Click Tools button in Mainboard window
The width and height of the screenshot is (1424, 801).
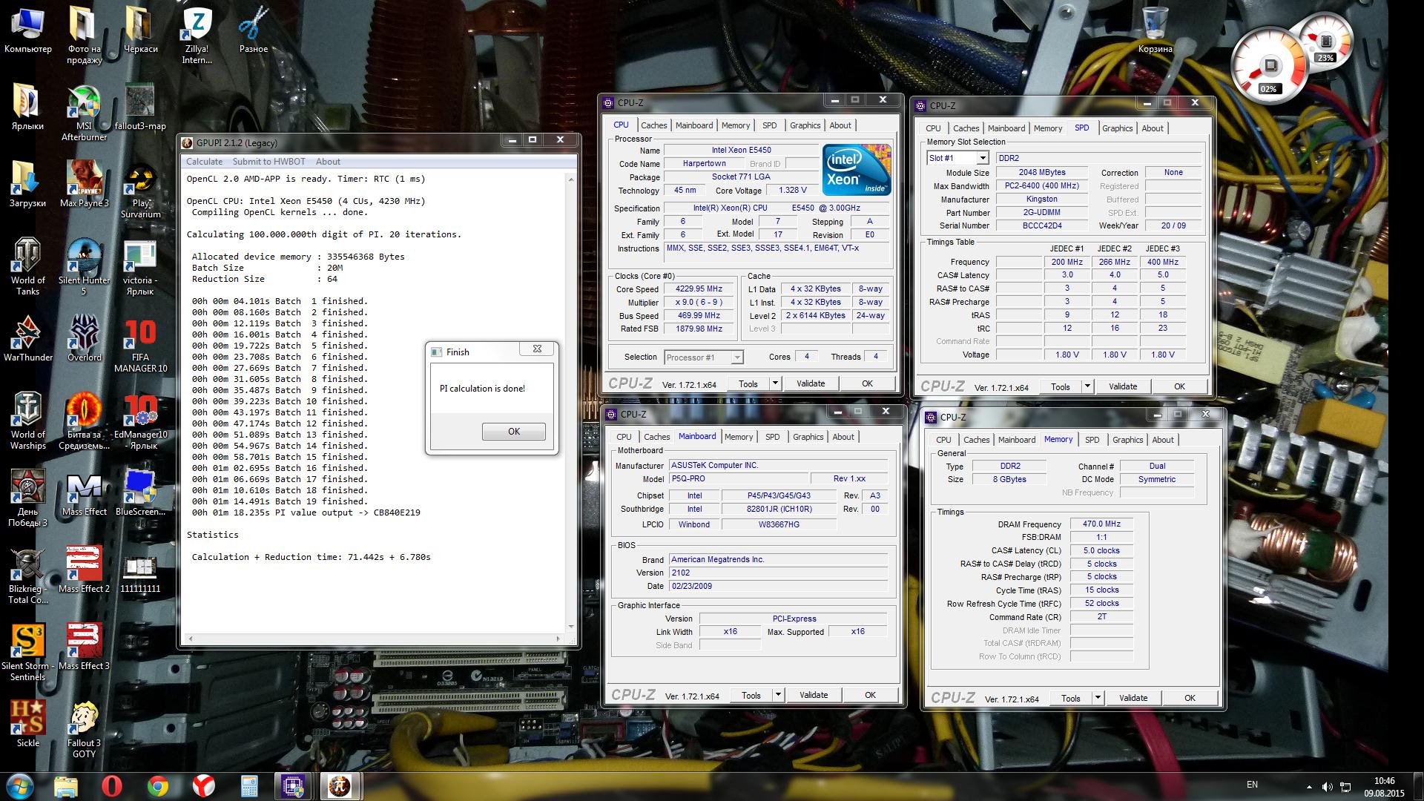coord(751,695)
